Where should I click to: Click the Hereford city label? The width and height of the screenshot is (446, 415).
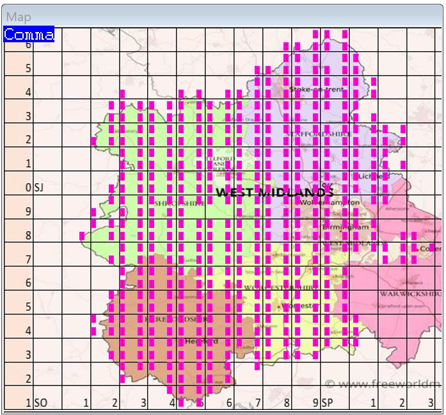coord(201,341)
